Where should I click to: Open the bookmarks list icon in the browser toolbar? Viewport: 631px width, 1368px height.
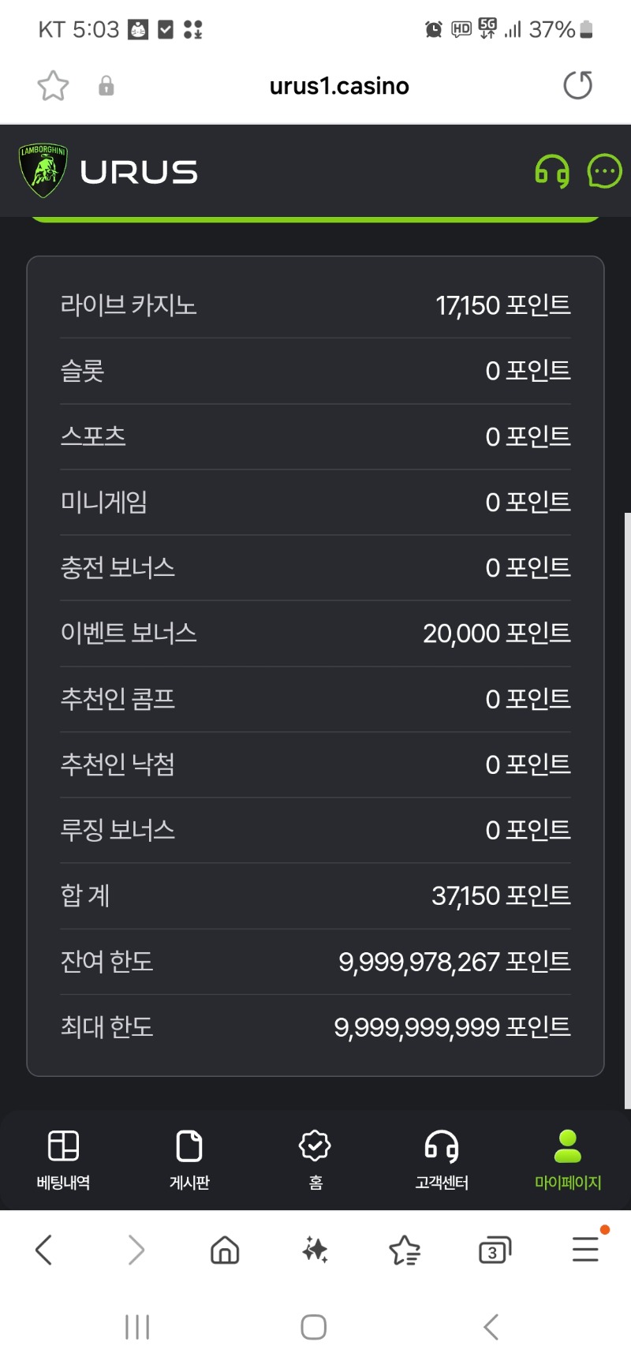(405, 1250)
